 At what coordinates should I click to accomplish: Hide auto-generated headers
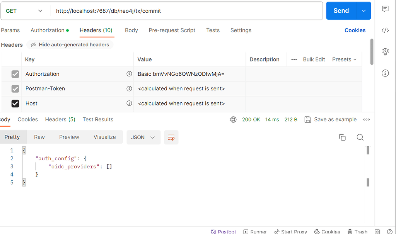(70, 45)
